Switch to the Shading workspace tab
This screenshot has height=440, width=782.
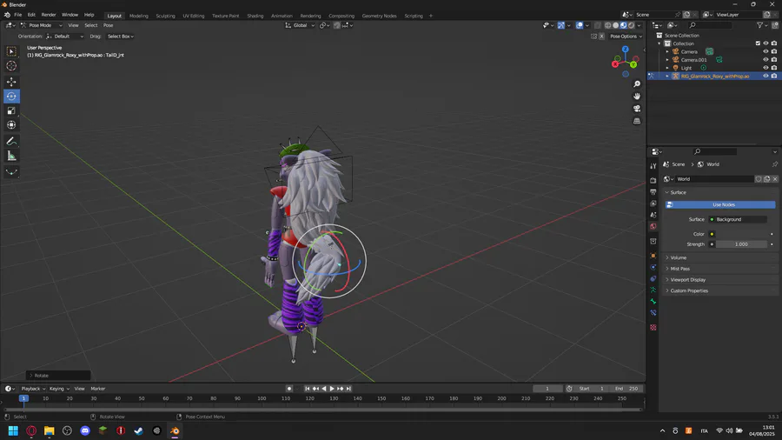click(255, 16)
